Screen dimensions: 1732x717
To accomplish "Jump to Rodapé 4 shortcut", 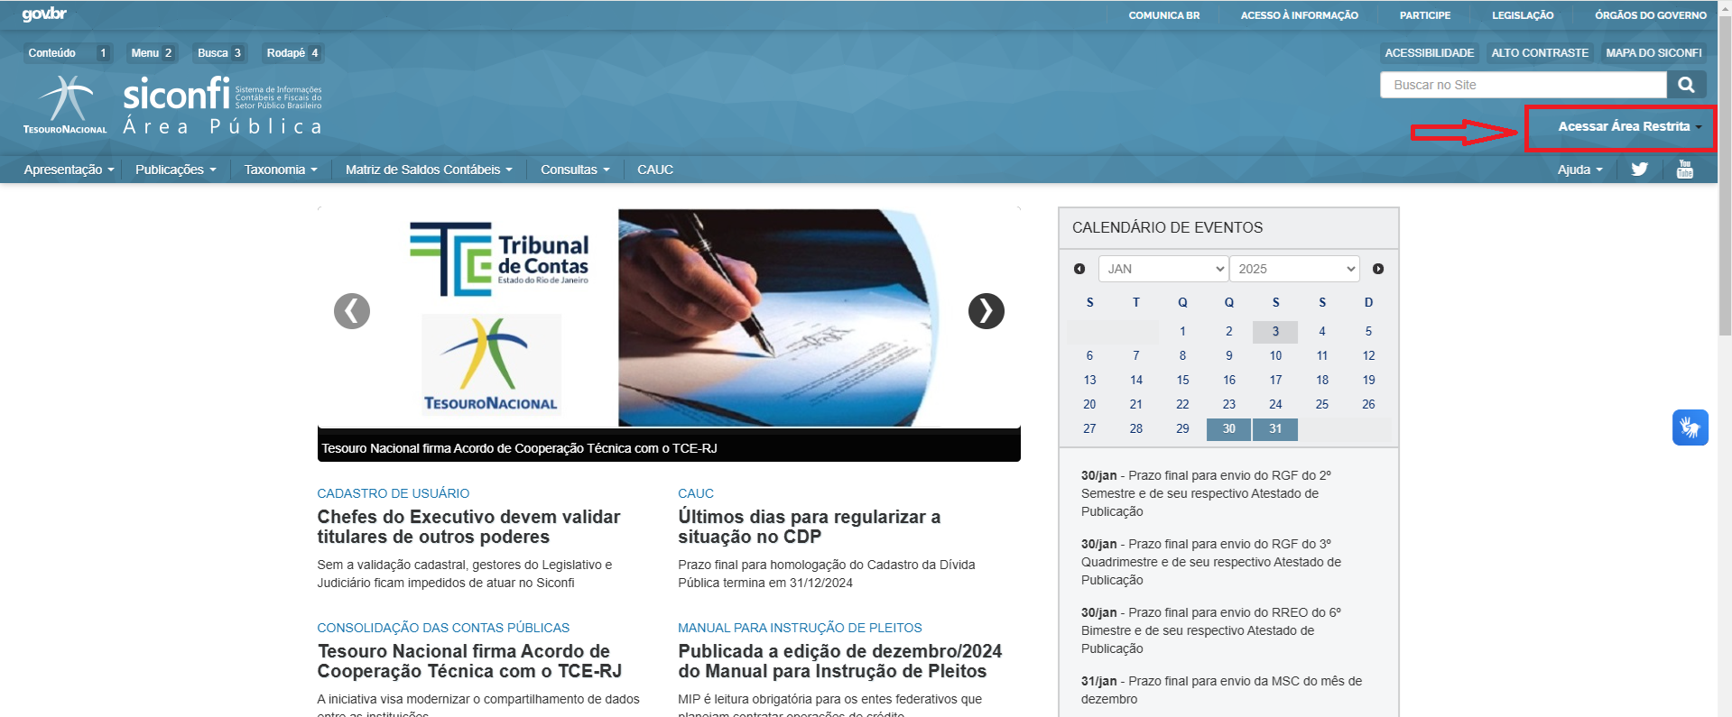I will (x=292, y=53).
